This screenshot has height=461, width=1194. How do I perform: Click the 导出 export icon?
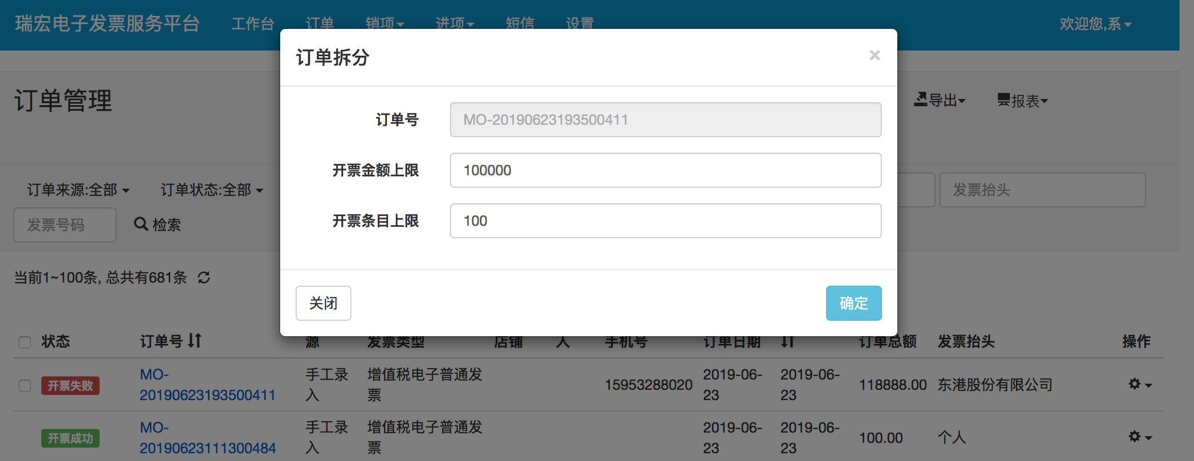921,100
